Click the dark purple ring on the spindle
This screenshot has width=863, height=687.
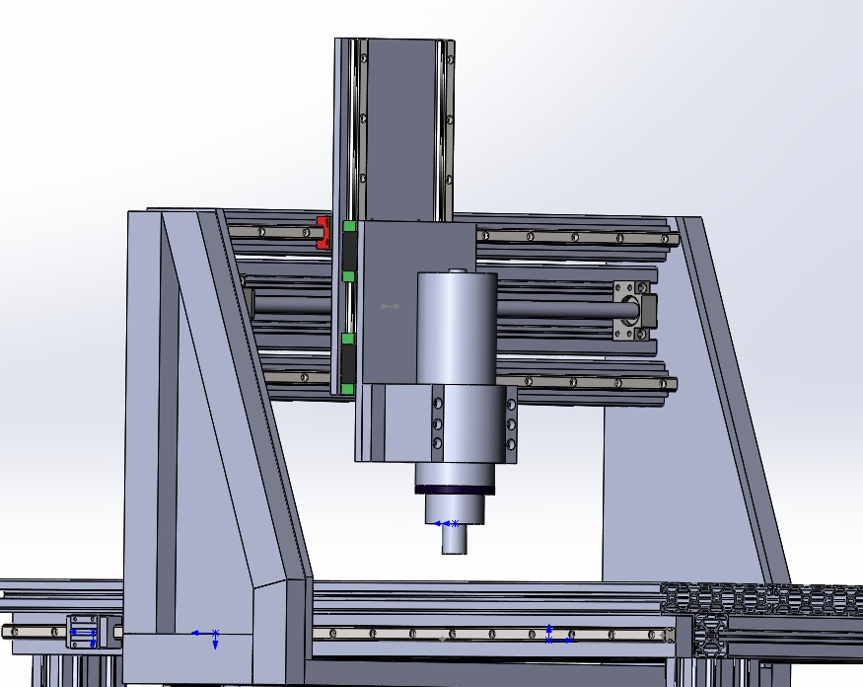(x=455, y=490)
